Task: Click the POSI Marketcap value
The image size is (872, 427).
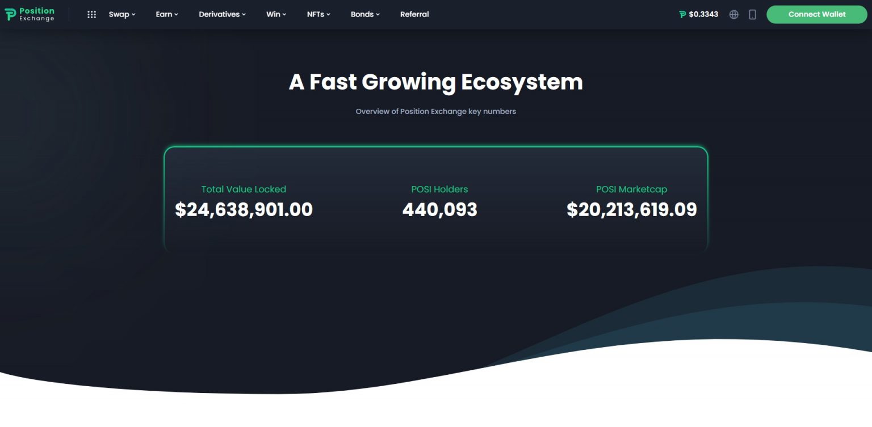Action: click(632, 210)
